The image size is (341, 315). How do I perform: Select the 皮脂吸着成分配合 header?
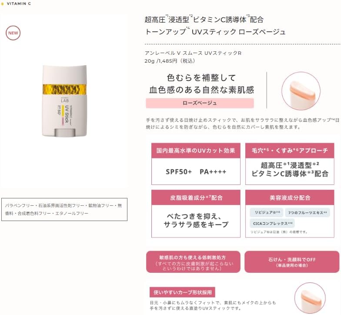[196, 198]
